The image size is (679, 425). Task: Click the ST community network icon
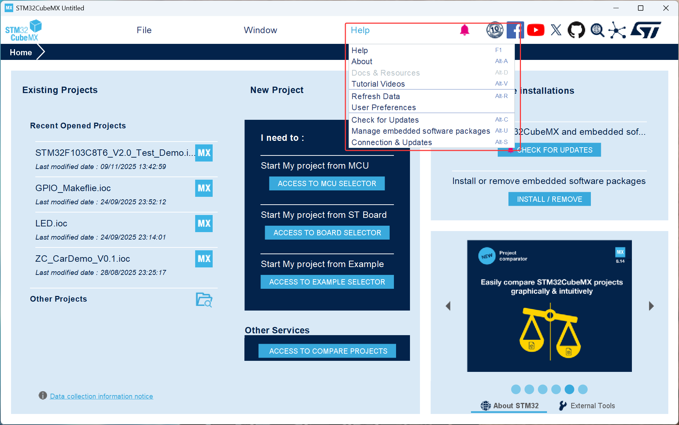(617, 30)
